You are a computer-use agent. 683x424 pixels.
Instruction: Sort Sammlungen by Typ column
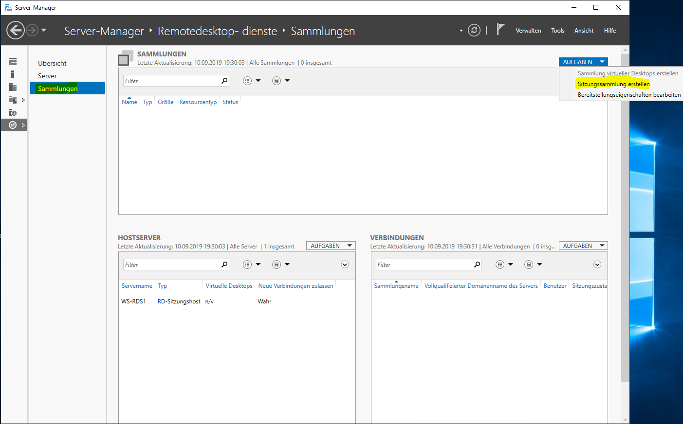coord(148,102)
